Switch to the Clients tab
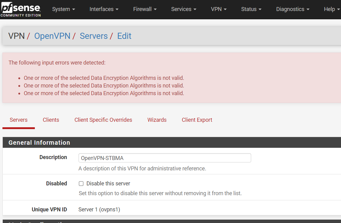This screenshot has width=341, height=223. tap(51, 120)
